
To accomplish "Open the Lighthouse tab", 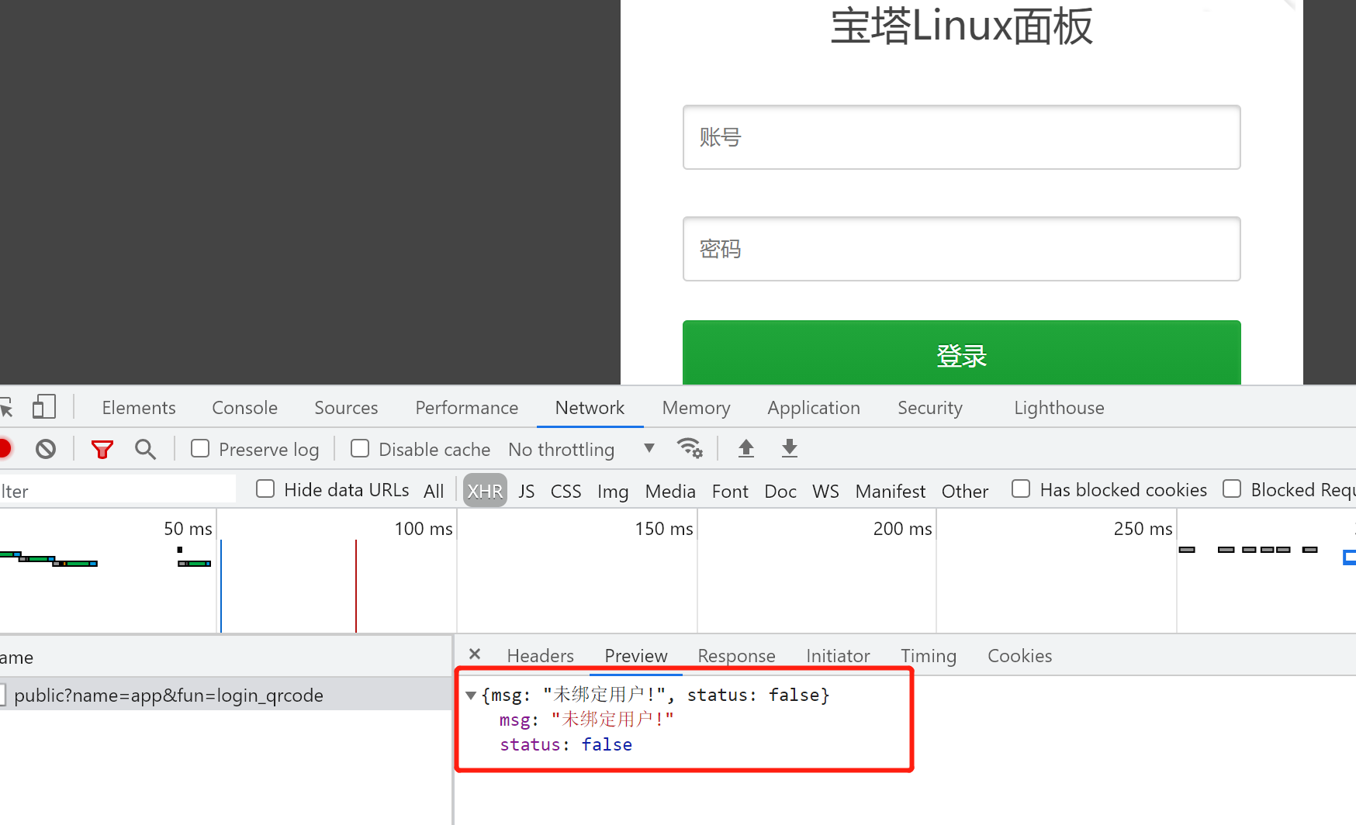I will pos(1059,408).
